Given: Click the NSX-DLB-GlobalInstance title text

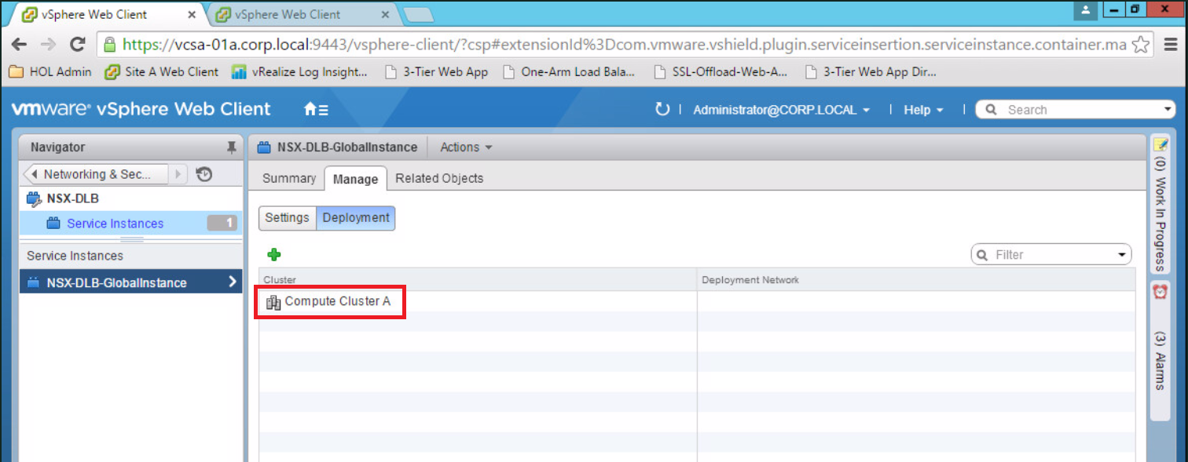Looking at the screenshot, I should pyautogui.click(x=347, y=147).
